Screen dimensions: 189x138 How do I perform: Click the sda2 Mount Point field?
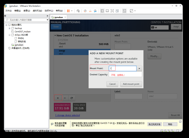(122, 46)
